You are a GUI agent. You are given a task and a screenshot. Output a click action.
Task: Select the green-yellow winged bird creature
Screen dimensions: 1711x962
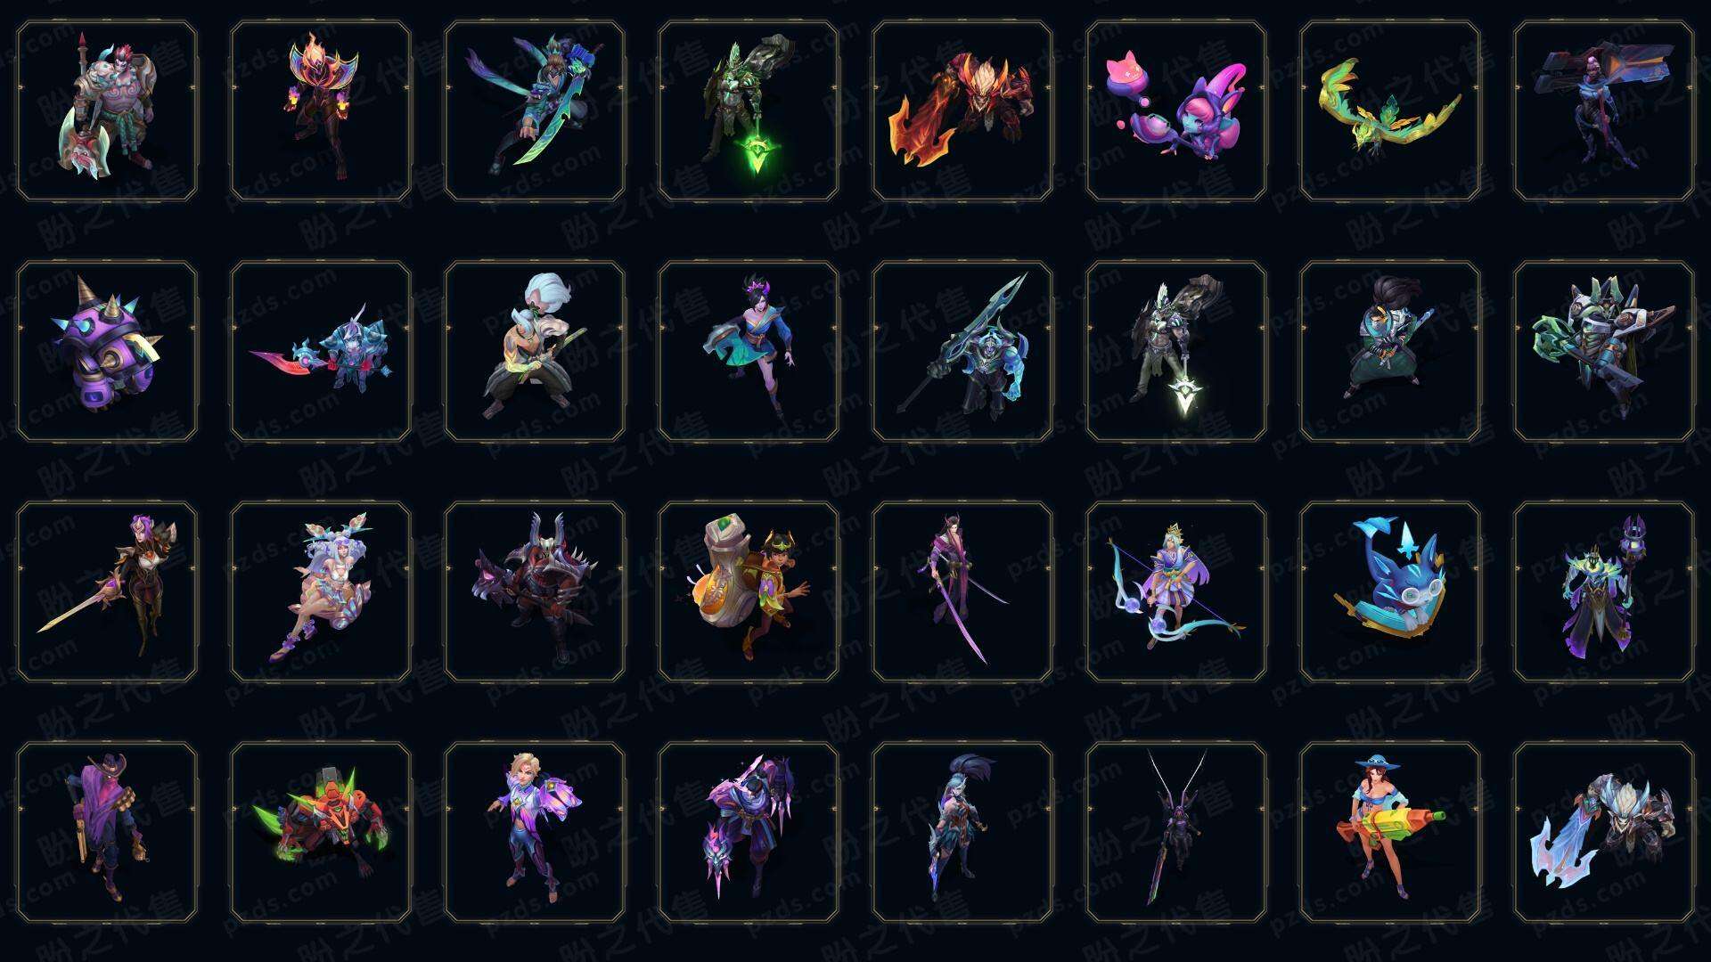point(1390,110)
